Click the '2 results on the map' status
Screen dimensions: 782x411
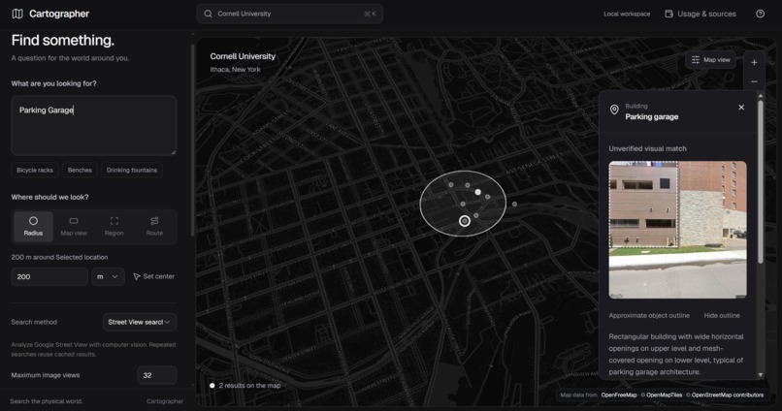pyautogui.click(x=245, y=386)
